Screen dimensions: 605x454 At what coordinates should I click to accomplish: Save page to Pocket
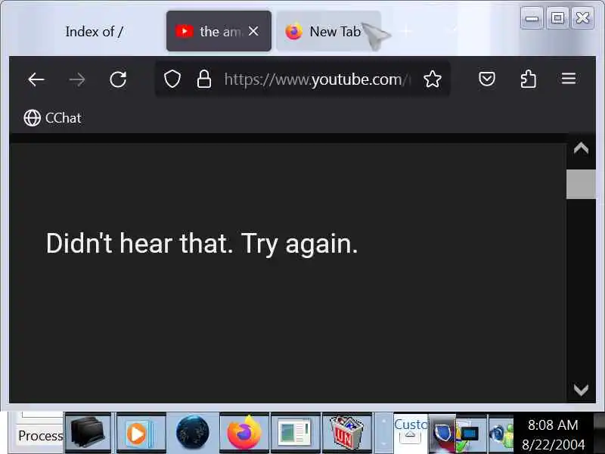pyautogui.click(x=487, y=79)
